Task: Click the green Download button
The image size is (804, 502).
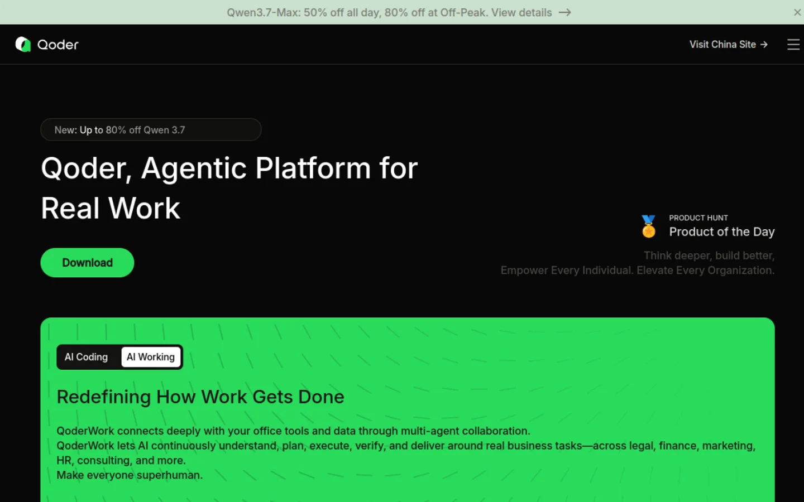Action: pos(87,263)
